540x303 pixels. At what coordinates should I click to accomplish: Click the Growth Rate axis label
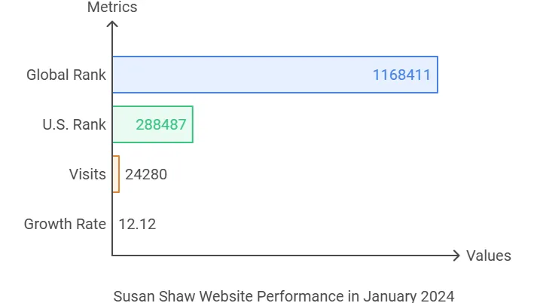[65, 224]
